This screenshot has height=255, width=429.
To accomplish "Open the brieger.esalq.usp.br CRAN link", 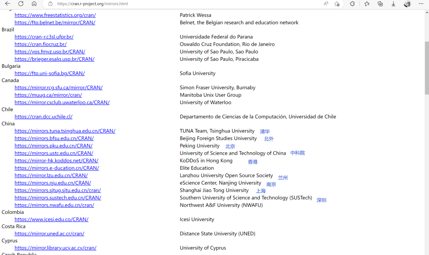I will coord(54,59).
